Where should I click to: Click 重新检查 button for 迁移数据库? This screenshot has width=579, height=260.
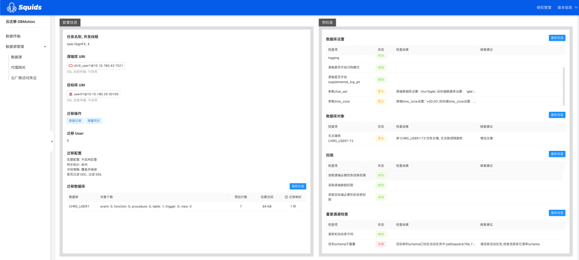tap(298, 186)
